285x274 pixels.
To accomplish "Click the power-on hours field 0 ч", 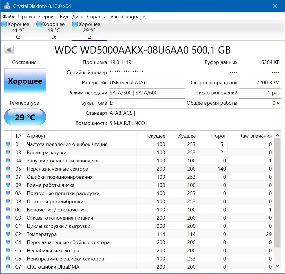I will (x=260, y=103).
